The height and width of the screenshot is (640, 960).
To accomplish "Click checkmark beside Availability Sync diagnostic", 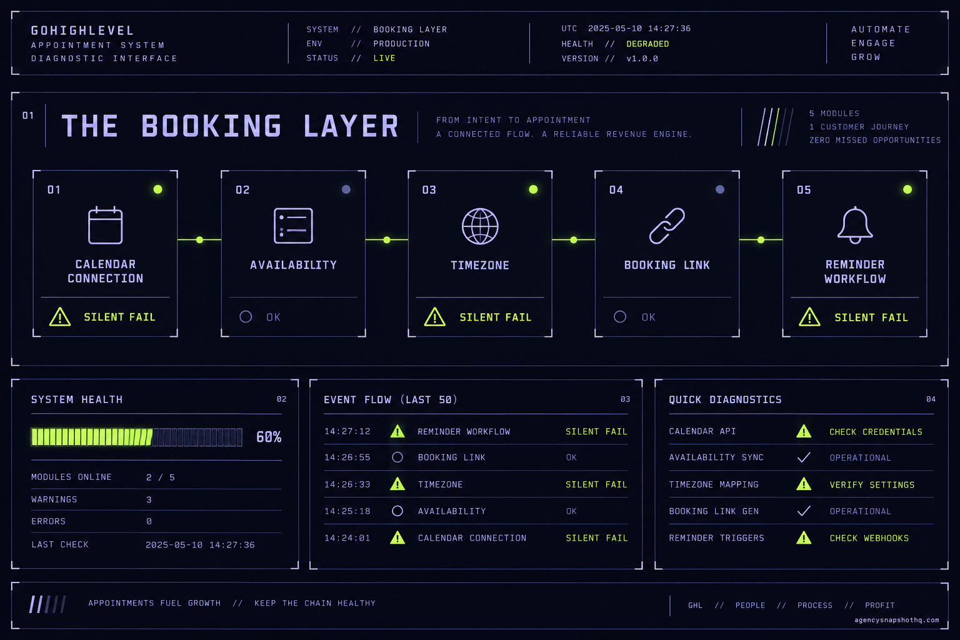I will point(804,457).
